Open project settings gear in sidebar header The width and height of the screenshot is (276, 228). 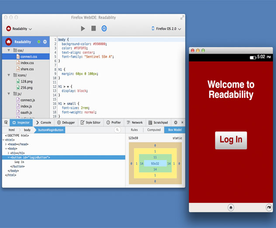[45, 41]
